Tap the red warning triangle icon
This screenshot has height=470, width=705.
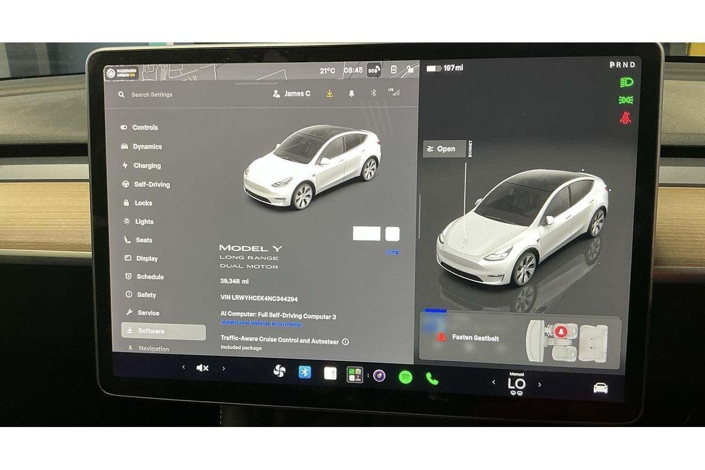[x=441, y=337]
